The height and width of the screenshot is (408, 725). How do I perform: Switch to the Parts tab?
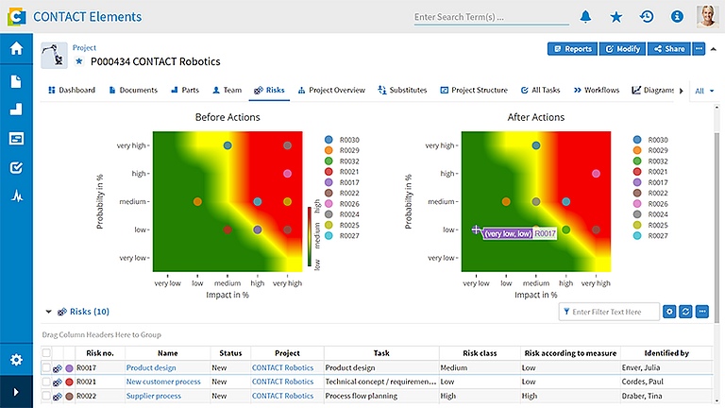pyautogui.click(x=185, y=90)
